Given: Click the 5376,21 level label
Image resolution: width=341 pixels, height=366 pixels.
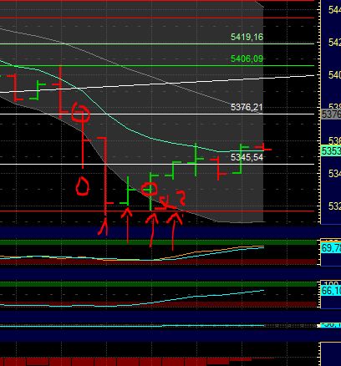Looking at the screenshot, I should point(247,107).
